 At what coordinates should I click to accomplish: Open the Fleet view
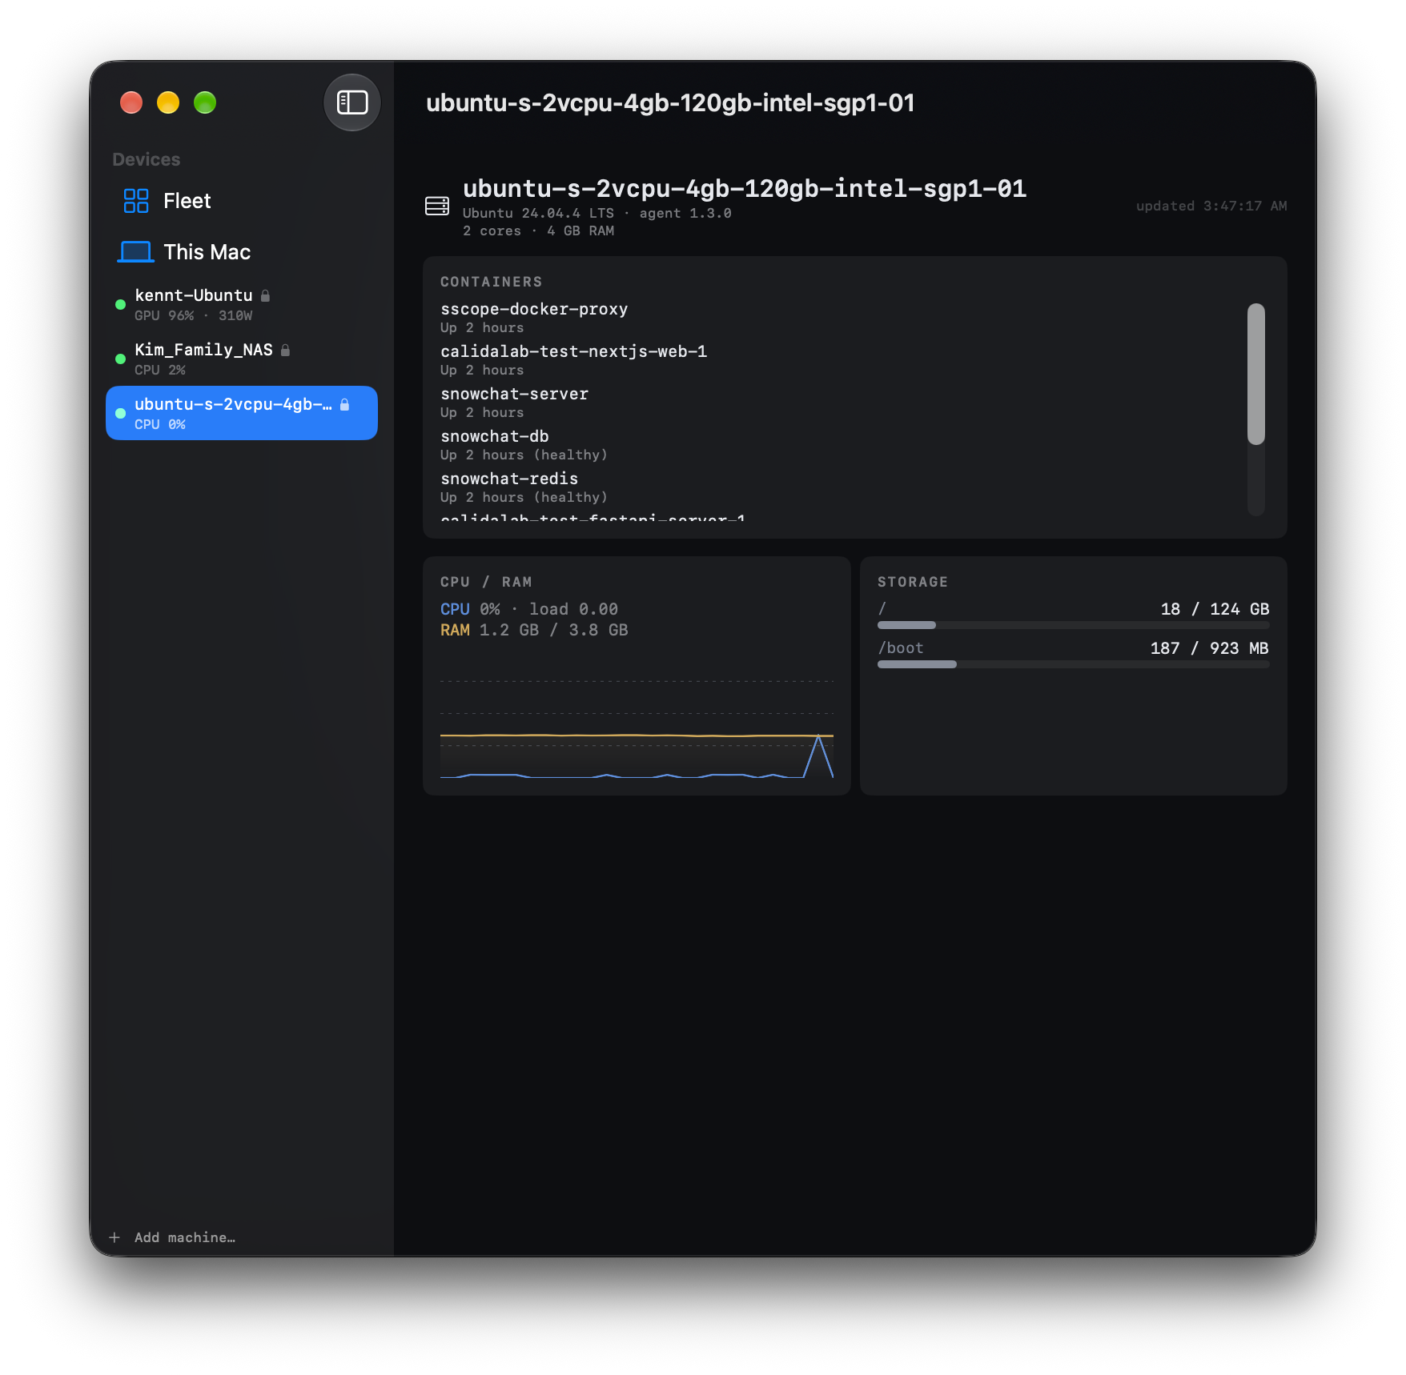(x=241, y=201)
